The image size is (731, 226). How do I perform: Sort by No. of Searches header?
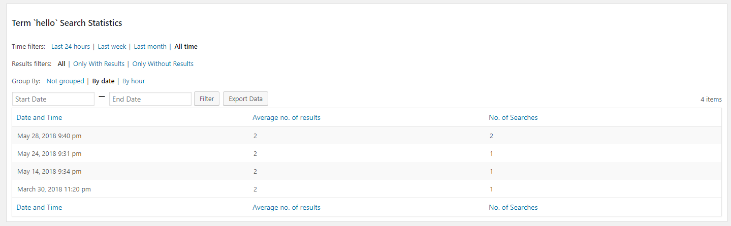[513, 117]
